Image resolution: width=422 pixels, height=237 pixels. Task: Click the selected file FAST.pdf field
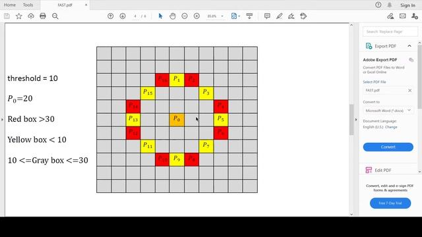[x=388, y=91]
